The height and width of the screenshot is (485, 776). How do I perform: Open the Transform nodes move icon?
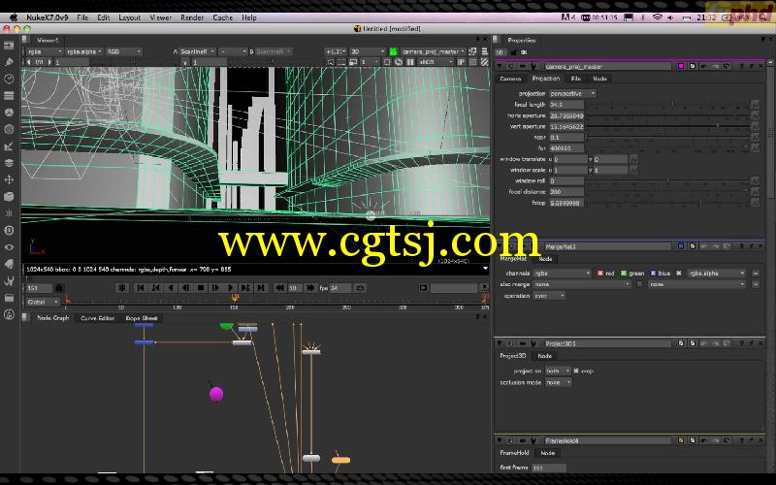(x=9, y=179)
